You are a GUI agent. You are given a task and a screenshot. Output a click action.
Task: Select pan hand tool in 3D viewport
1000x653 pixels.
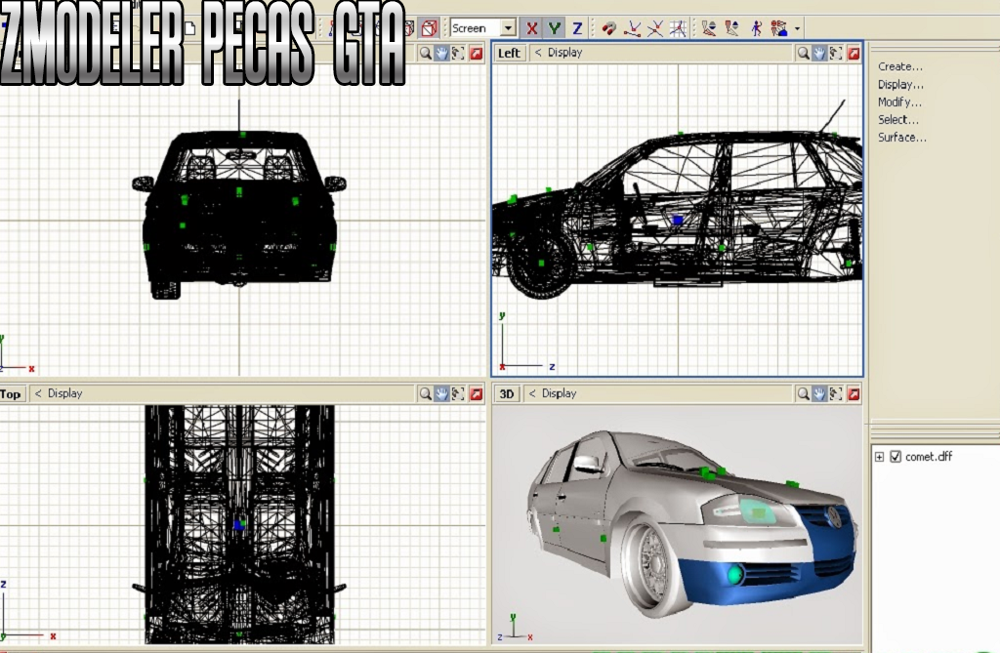(819, 394)
